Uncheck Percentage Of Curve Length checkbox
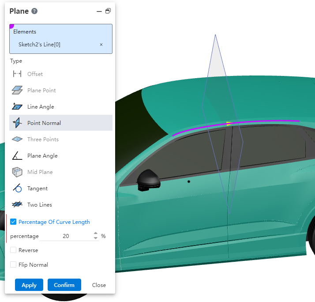 pyautogui.click(x=13, y=222)
